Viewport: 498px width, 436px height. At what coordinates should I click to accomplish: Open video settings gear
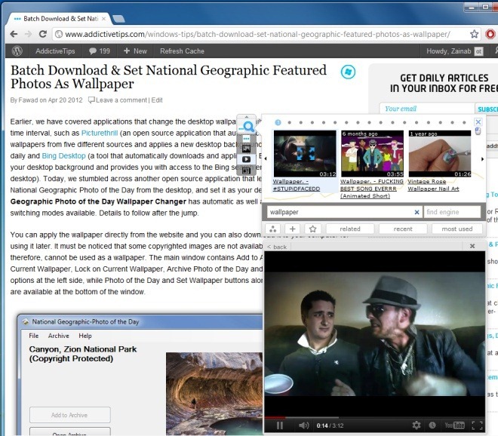(x=416, y=425)
